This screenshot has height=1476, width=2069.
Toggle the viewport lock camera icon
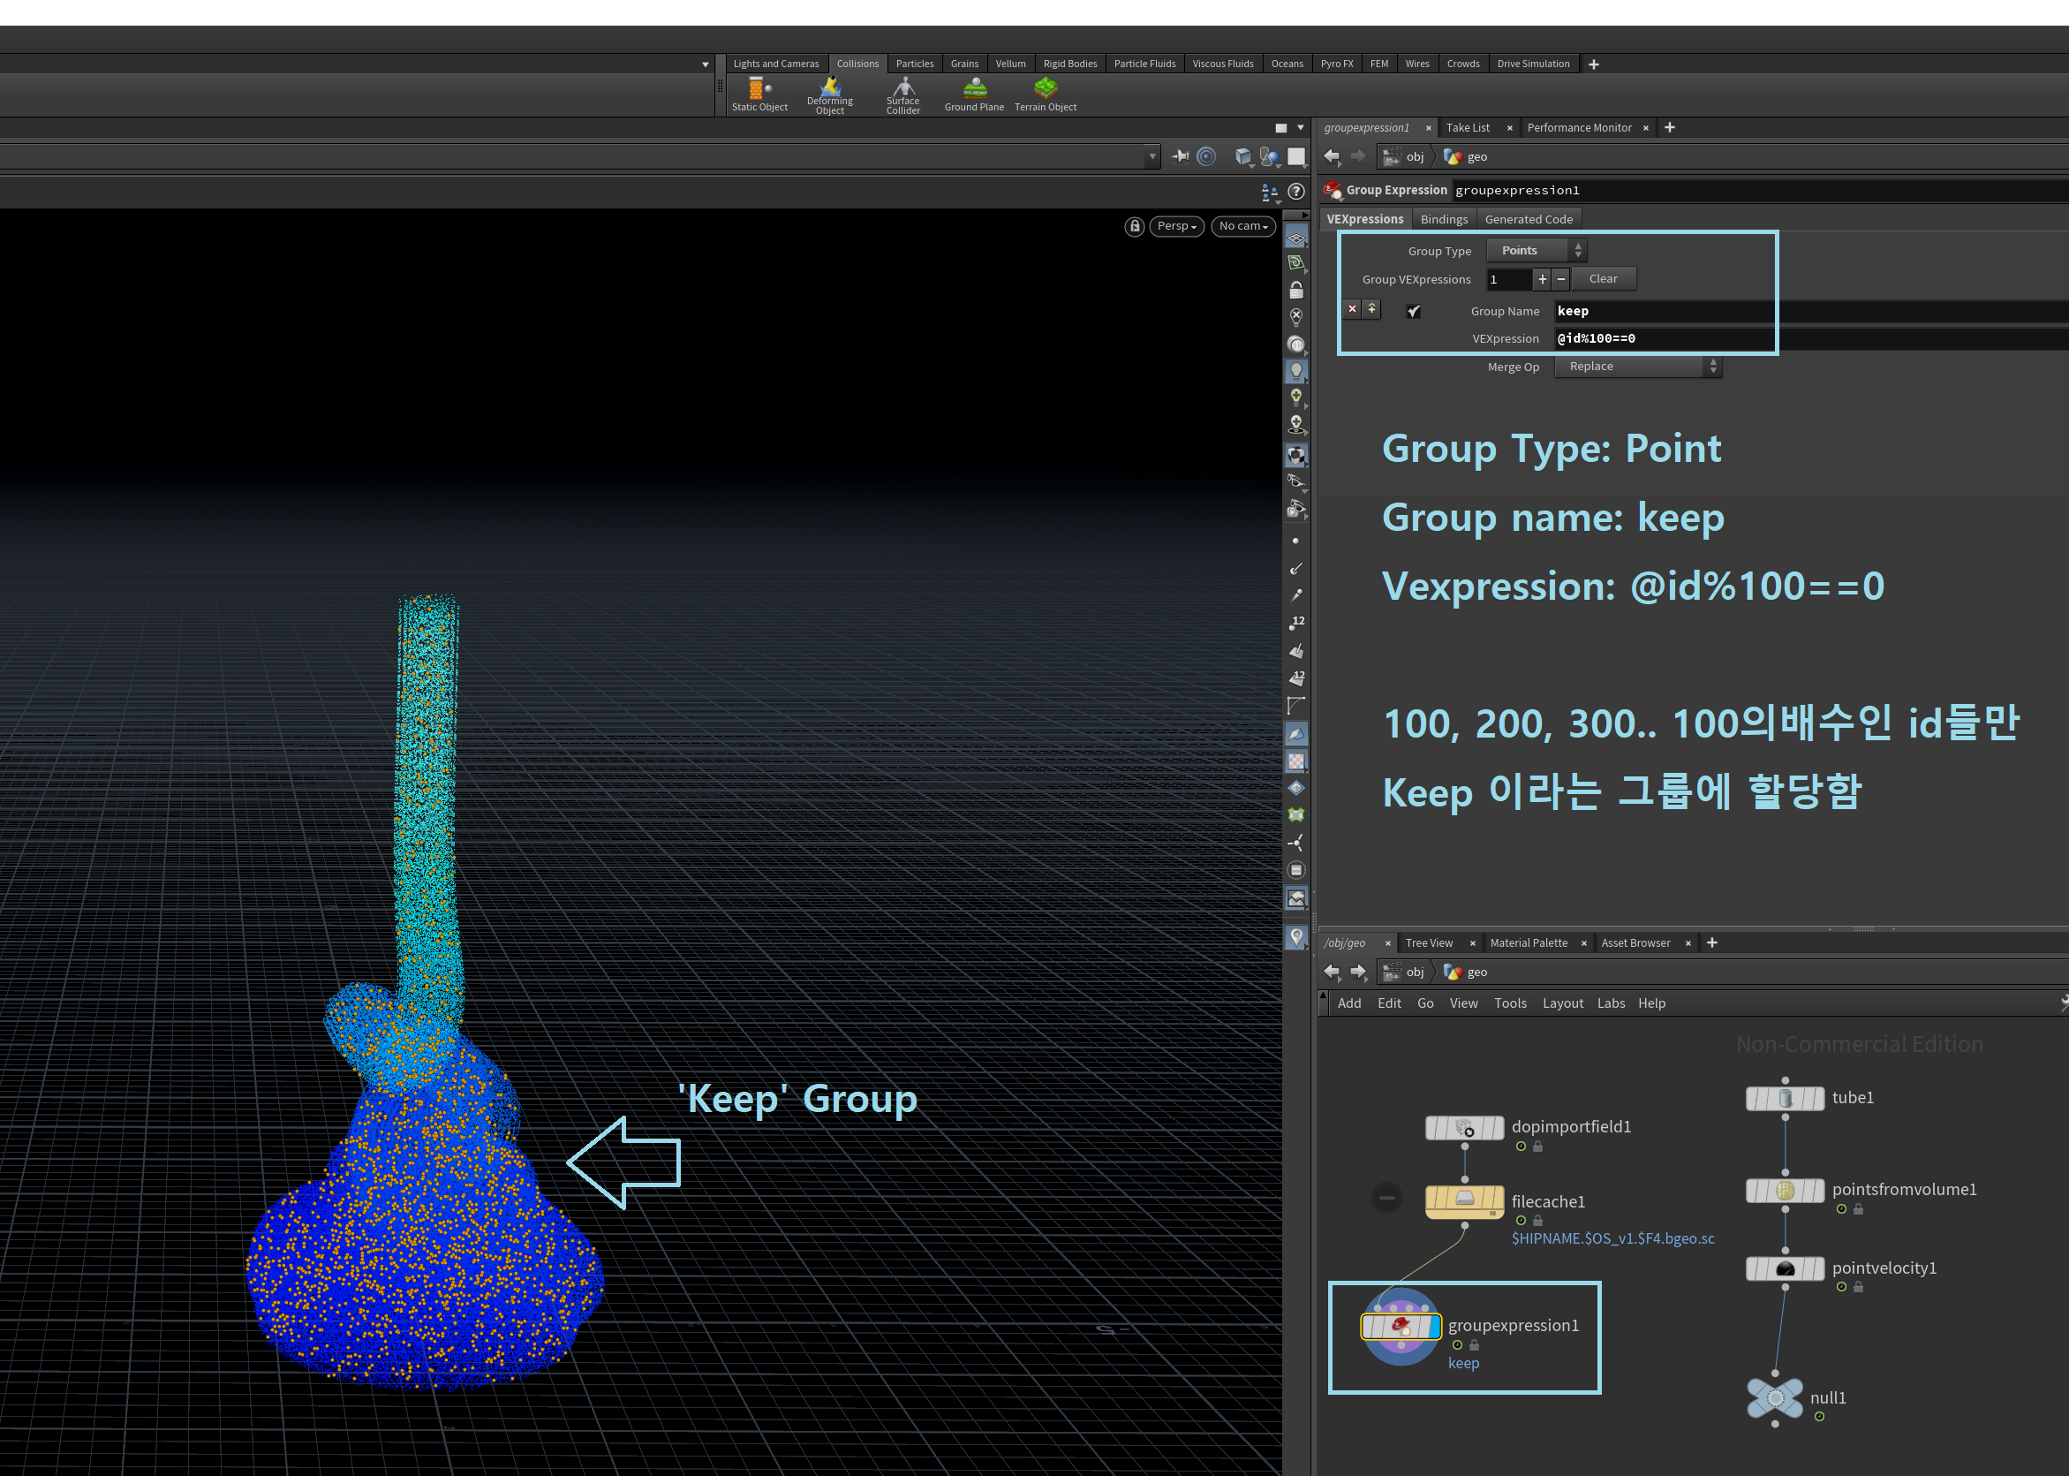1134,226
